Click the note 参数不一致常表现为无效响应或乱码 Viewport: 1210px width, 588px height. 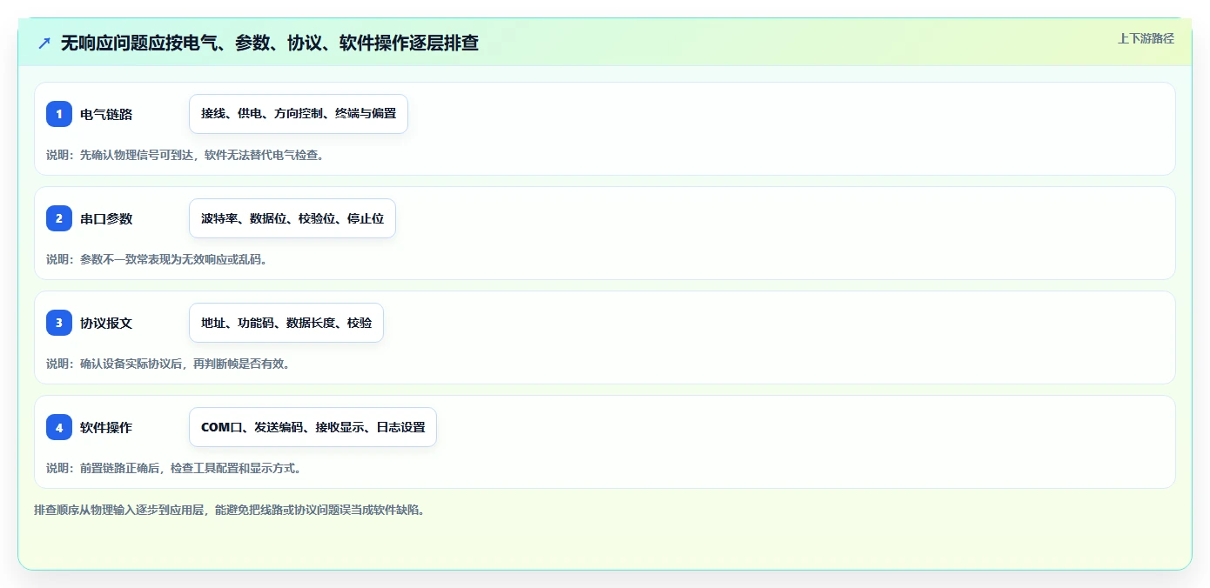(173, 259)
